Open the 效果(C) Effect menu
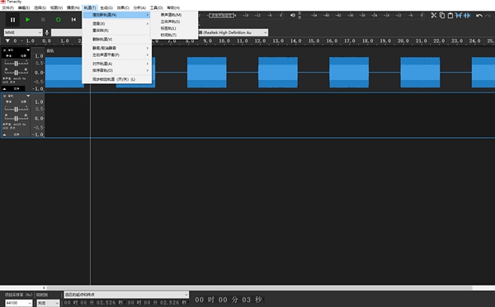The image size is (495, 307). [x=123, y=7]
